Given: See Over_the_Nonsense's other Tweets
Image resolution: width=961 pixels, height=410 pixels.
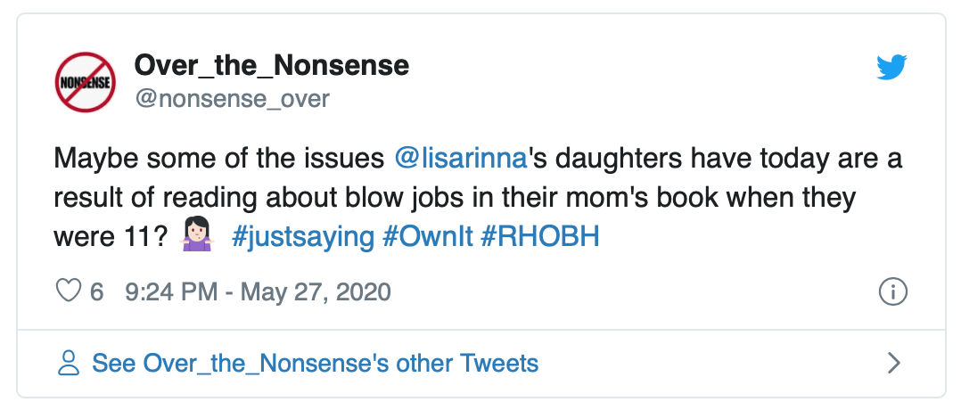Looking at the screenshot, I should pos(315,363).
